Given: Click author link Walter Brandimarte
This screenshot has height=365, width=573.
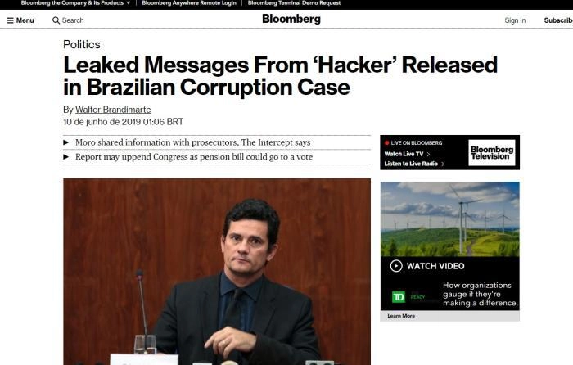Looking at the screenshot, I should (113, 110).
